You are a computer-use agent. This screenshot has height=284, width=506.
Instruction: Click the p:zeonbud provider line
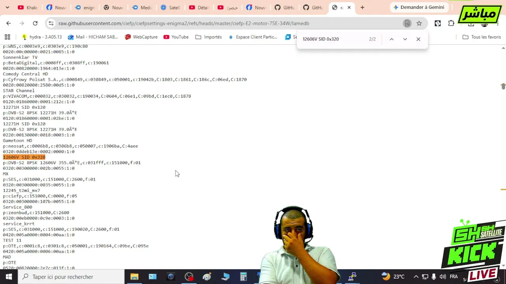pyautogui.click(x=36, y=213)
